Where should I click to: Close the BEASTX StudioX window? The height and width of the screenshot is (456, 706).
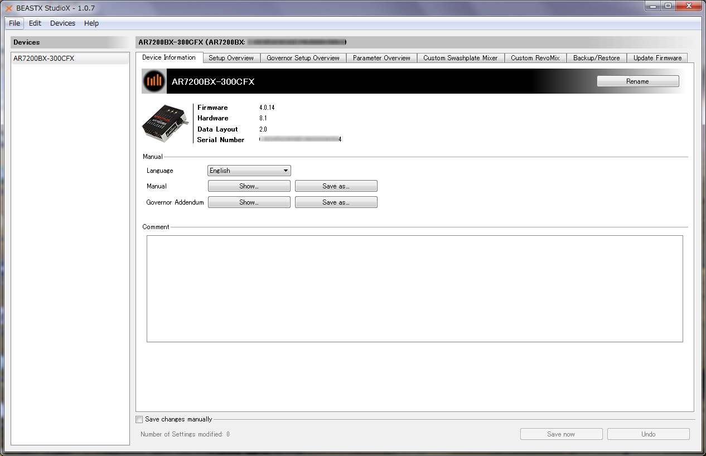click(x=689, y=6)
